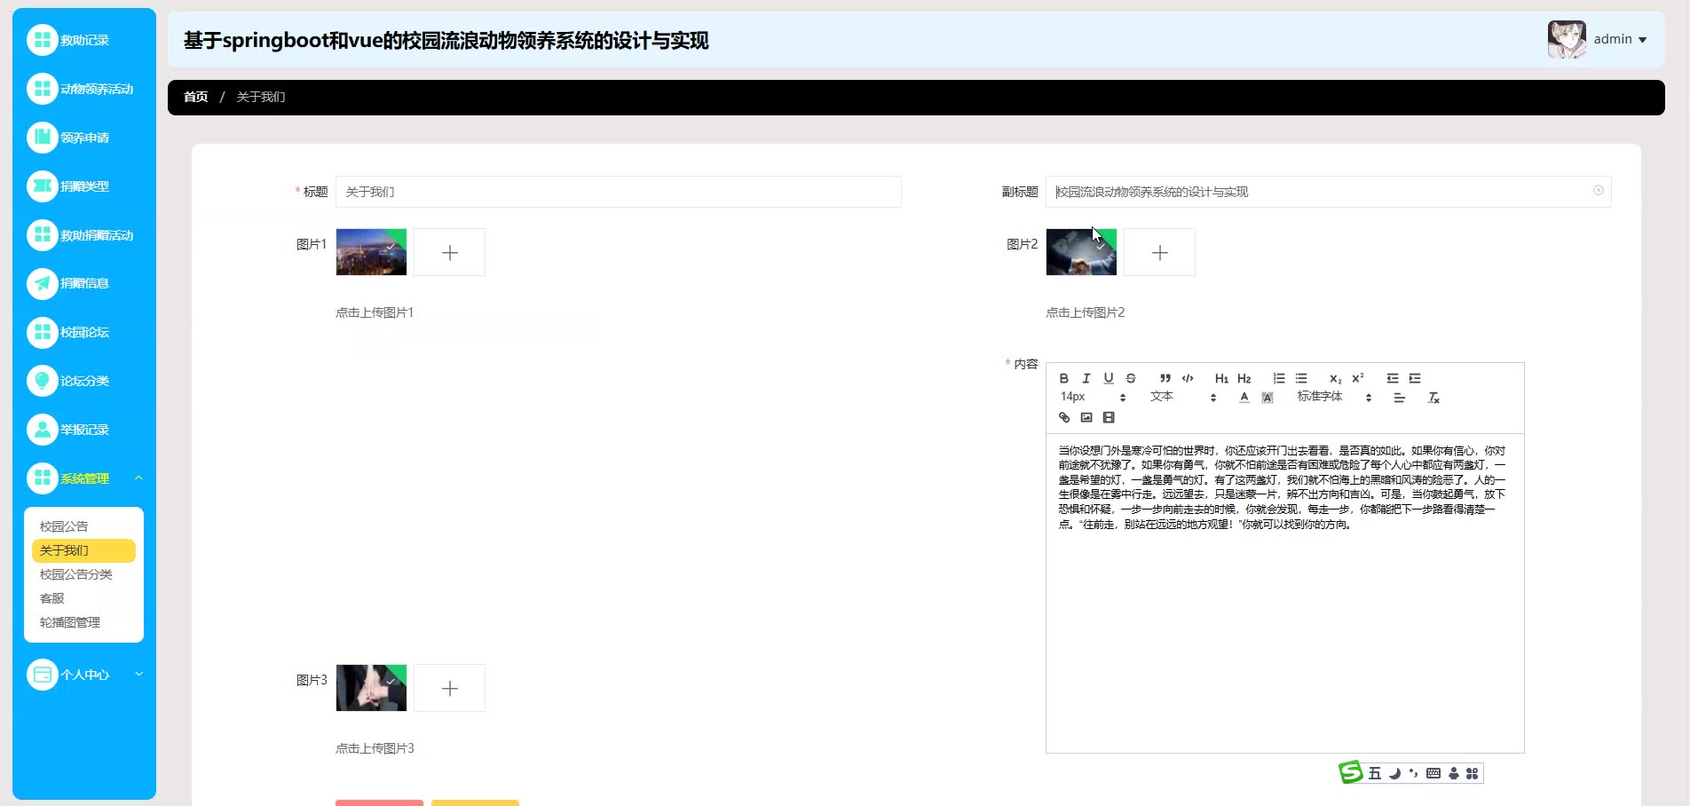1690x806 pixels.
Task: Click the 点击上传图片2 hint text
Action: [x=1085, y=312]
